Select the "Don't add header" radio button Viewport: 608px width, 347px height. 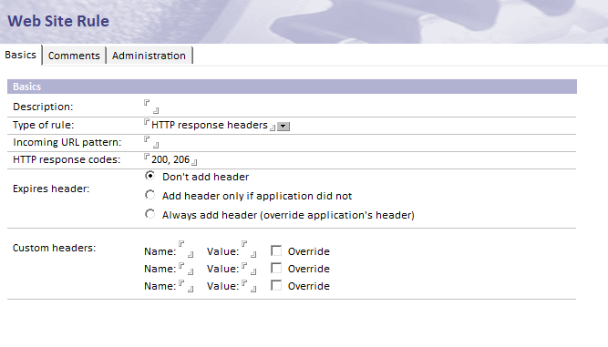click(x=150, y=176)
